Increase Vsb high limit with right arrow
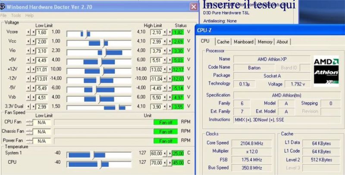The image size is (345, 175). [169, 97]
